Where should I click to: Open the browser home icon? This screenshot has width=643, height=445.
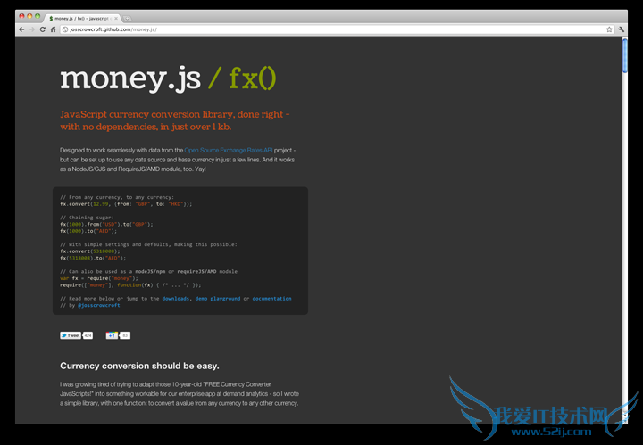[x=53, y=29]
